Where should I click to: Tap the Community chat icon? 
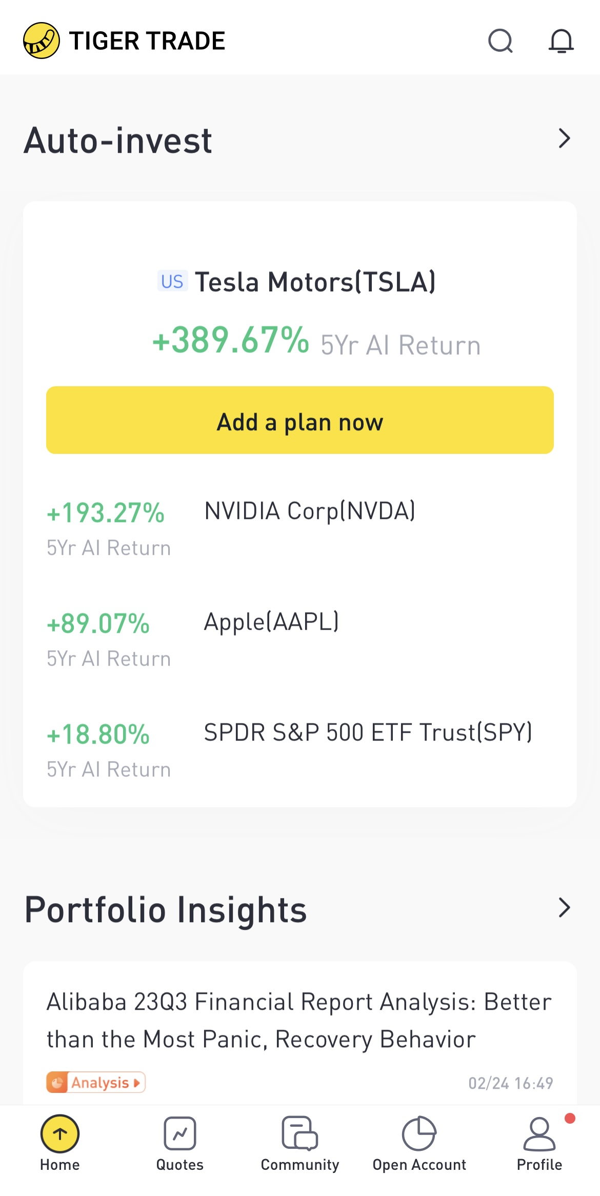pyautogui.click(x=299, y=1133)
